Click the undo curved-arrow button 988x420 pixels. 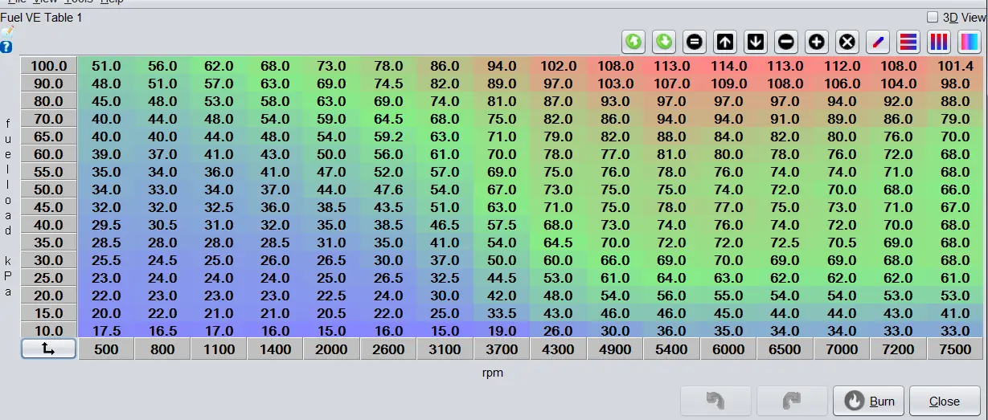coord(715,401)
